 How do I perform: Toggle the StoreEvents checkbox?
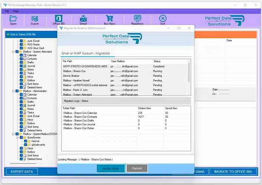21,138
